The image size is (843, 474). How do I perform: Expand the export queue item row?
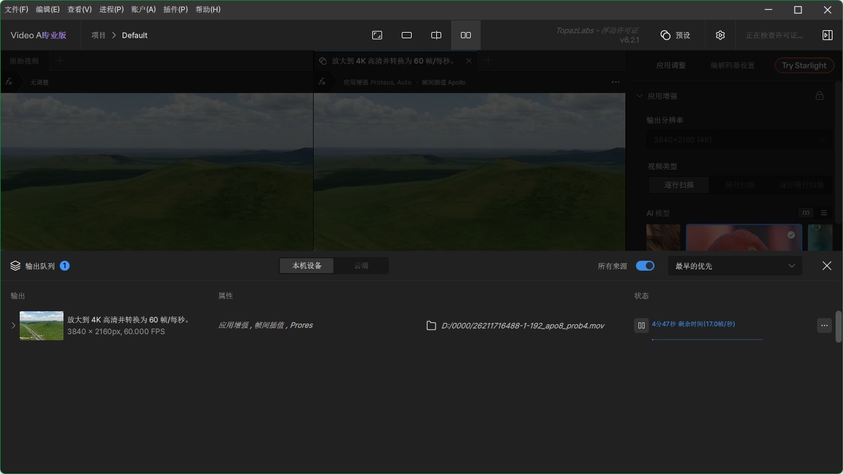point(13,325)
